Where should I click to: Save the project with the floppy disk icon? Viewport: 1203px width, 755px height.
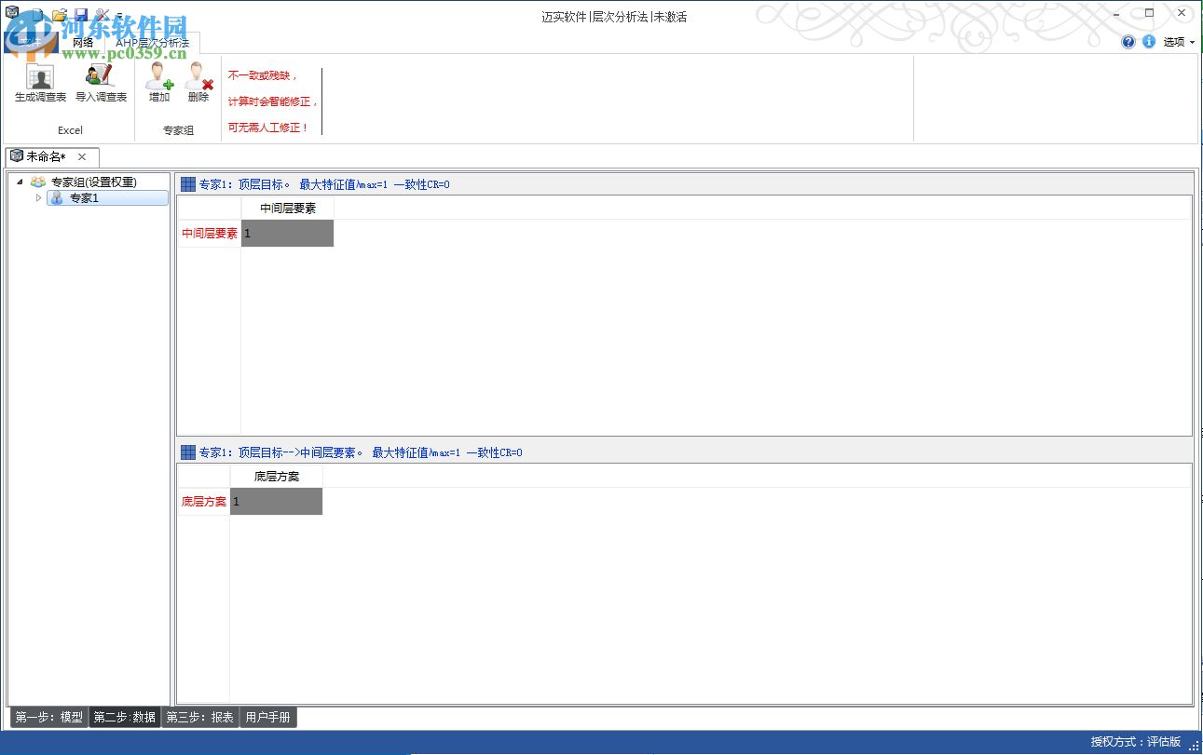(81, 15)
